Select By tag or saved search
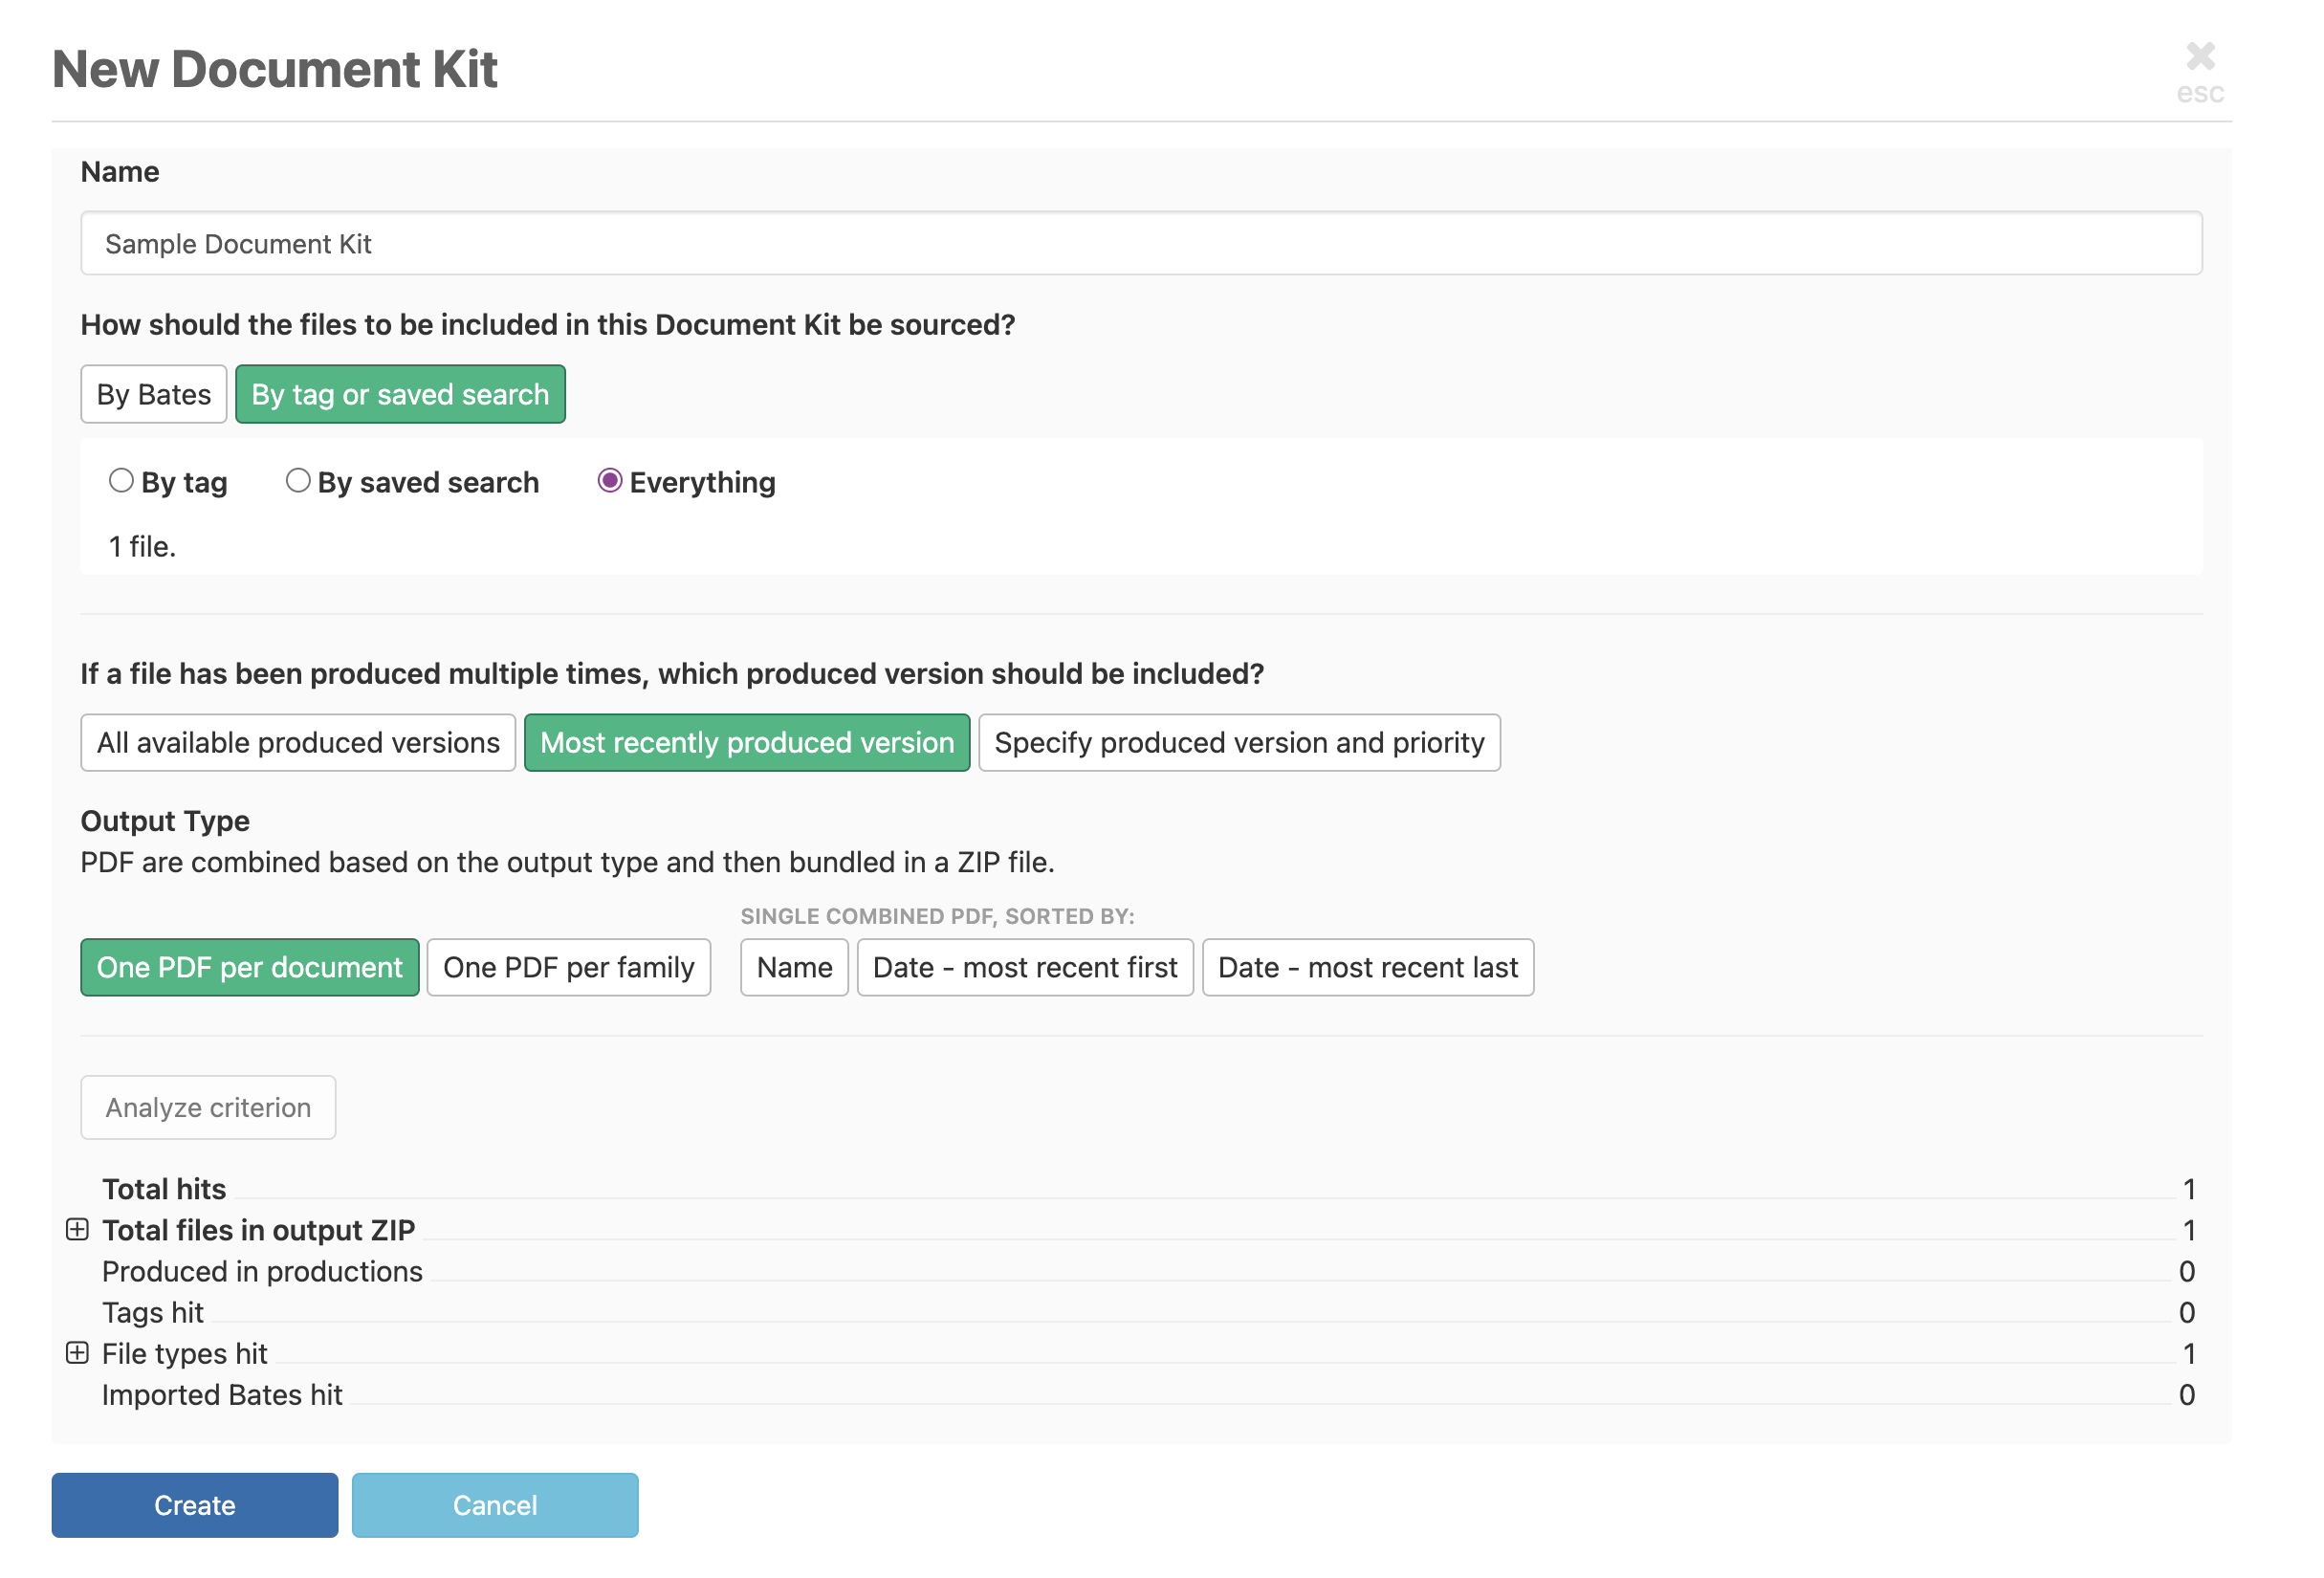 (400, 394)
